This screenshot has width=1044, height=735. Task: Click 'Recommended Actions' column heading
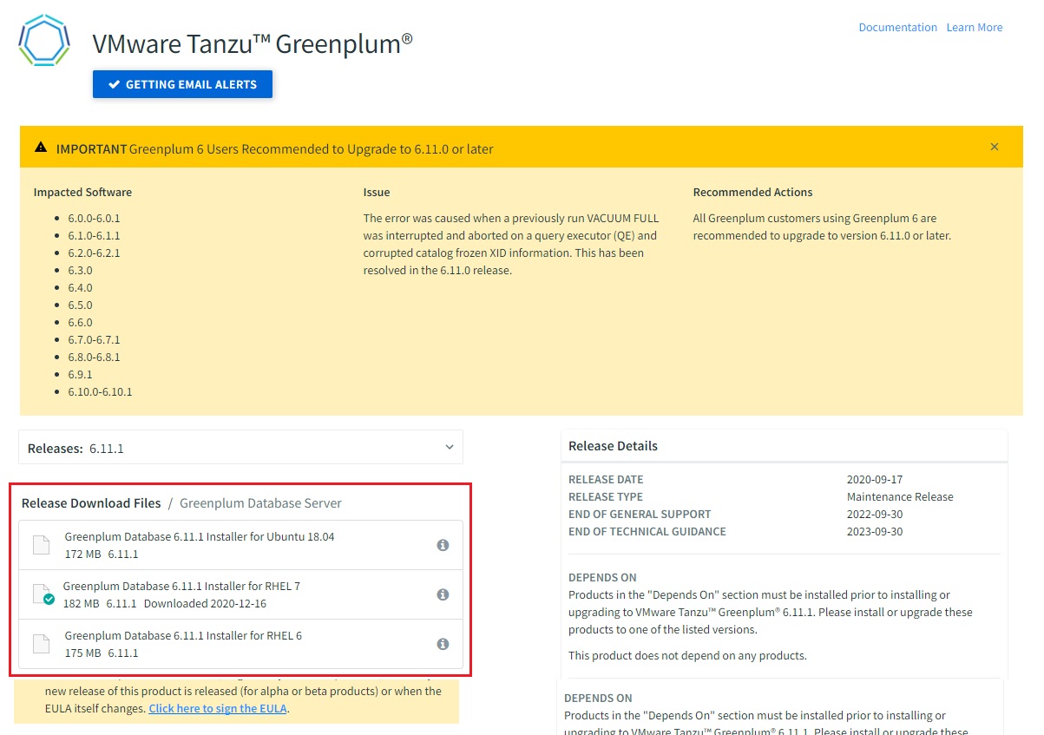click(752, 192)
